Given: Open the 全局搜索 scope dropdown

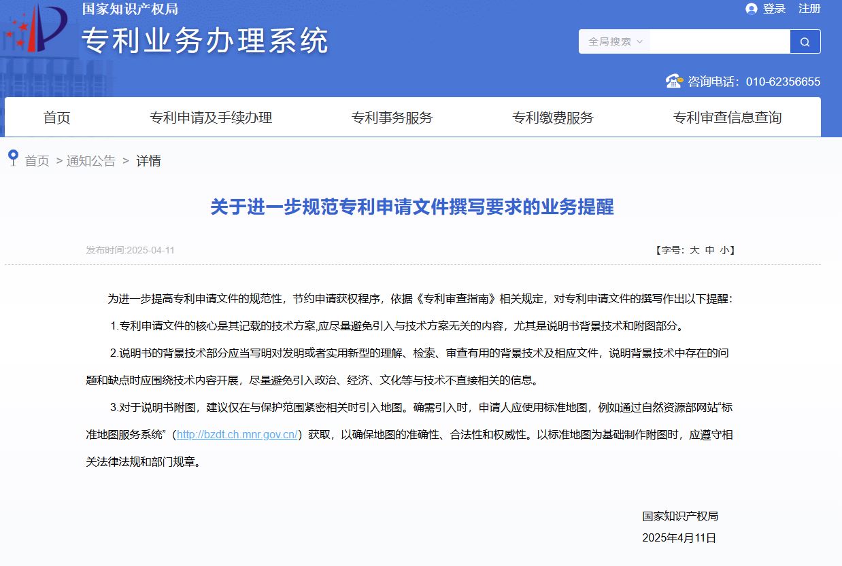Looking at the screenshot, I should [614, 41].
